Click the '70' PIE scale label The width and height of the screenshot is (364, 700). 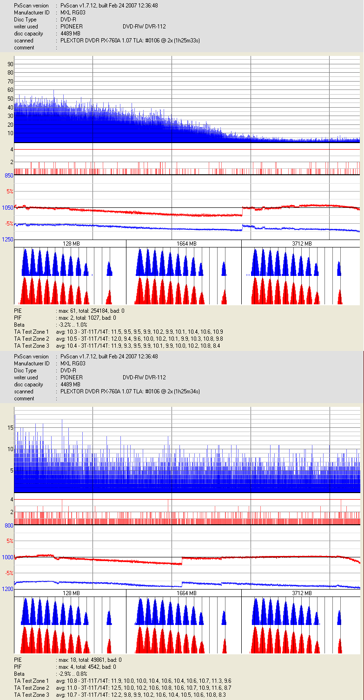point(10,81)
